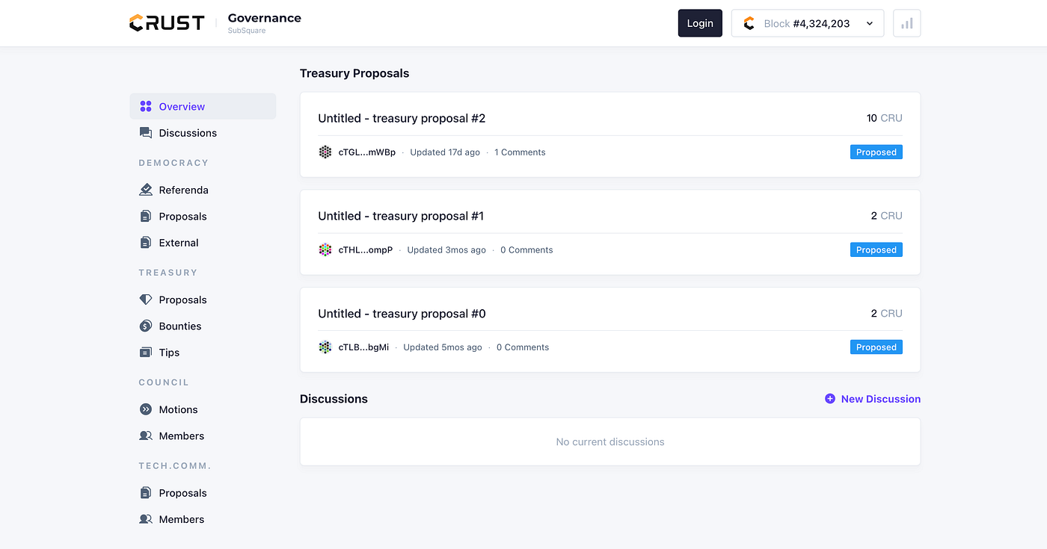Click the Tips icon in the sidebar
The width and height of the screenshot is (1047, 549).
(x=144, y=352)
